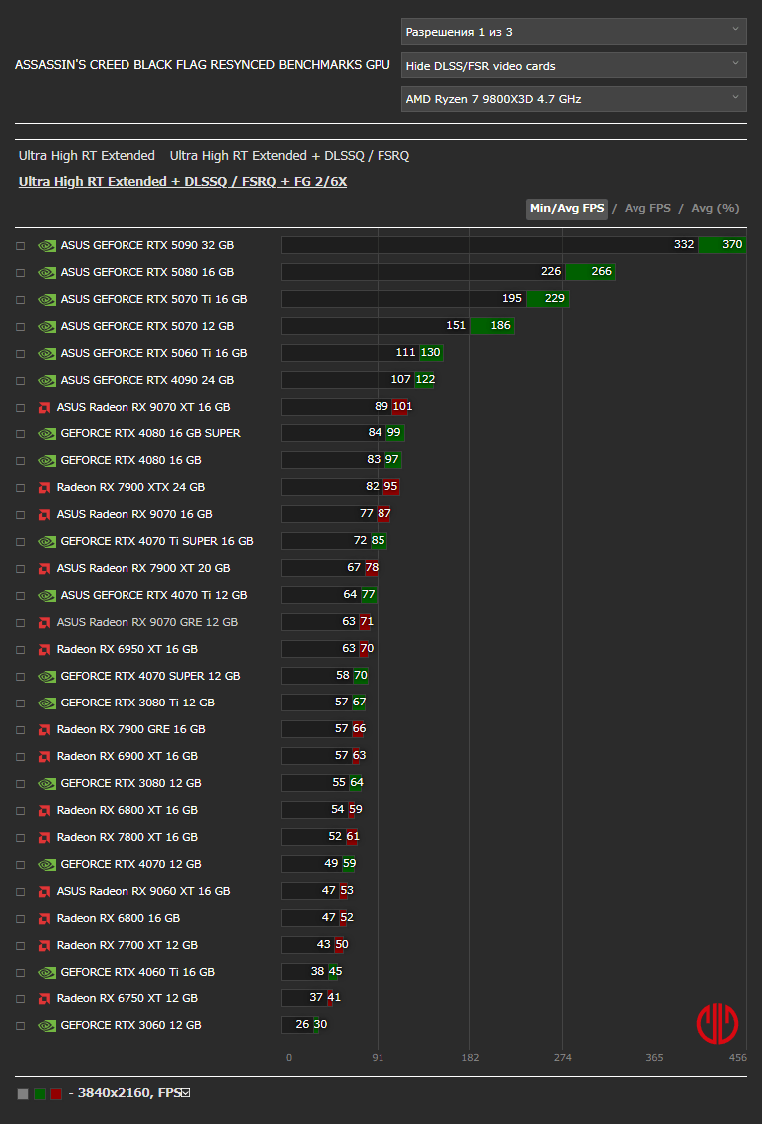Click the AMD icon next to RX 7900 XTX
The width and height of the screenshot is (762, 1124).
[45, 488]
